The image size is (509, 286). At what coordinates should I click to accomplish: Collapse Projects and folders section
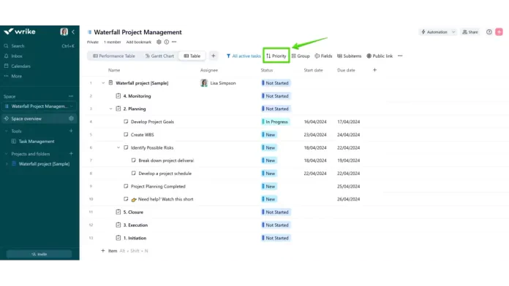(x=6, y=154)
